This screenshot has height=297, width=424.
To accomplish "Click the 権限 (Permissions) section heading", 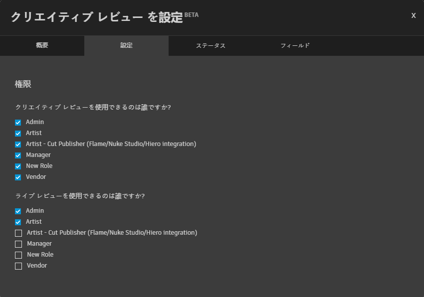I will click(x=22, y=84).
